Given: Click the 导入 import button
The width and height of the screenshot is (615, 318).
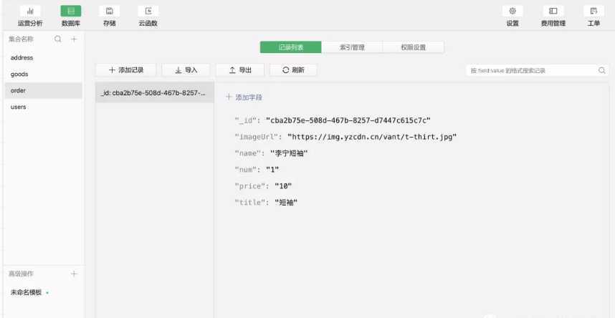Looking at the screenshot, I should 186,70.
